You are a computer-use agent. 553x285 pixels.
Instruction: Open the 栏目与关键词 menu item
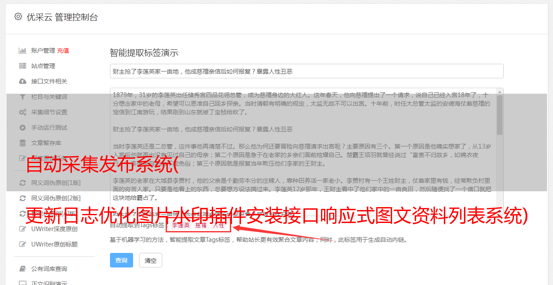point(49,97)
